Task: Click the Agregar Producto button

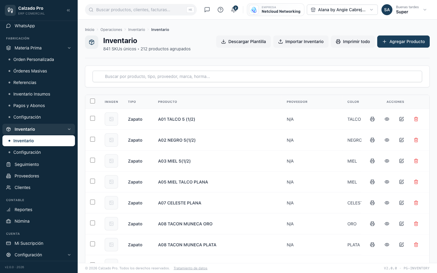Action: pos(403,42)
